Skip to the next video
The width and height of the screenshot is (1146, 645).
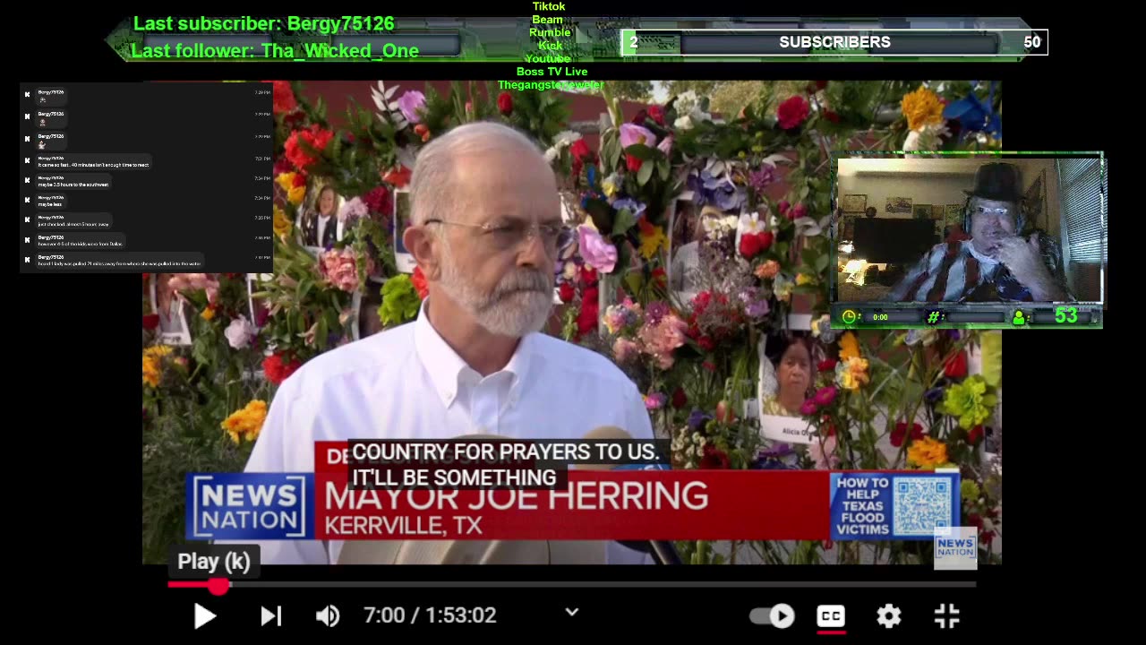tap(271, 615)
